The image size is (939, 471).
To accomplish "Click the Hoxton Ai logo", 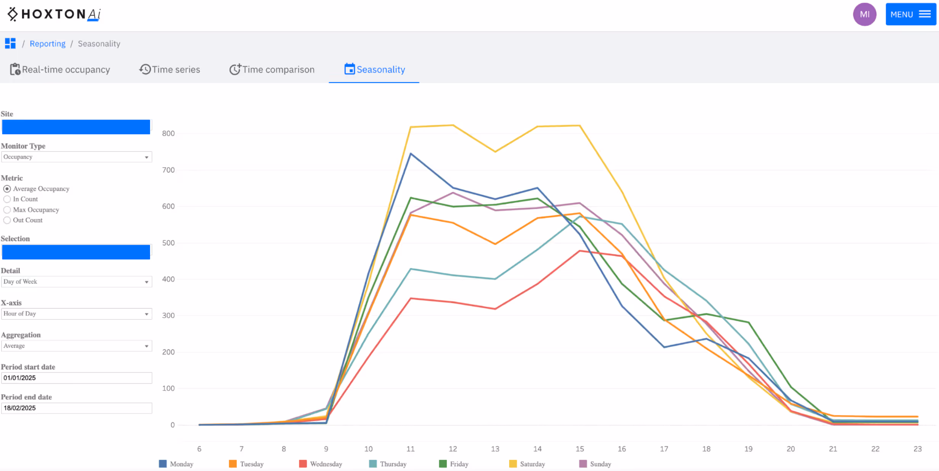I will 53,14.
